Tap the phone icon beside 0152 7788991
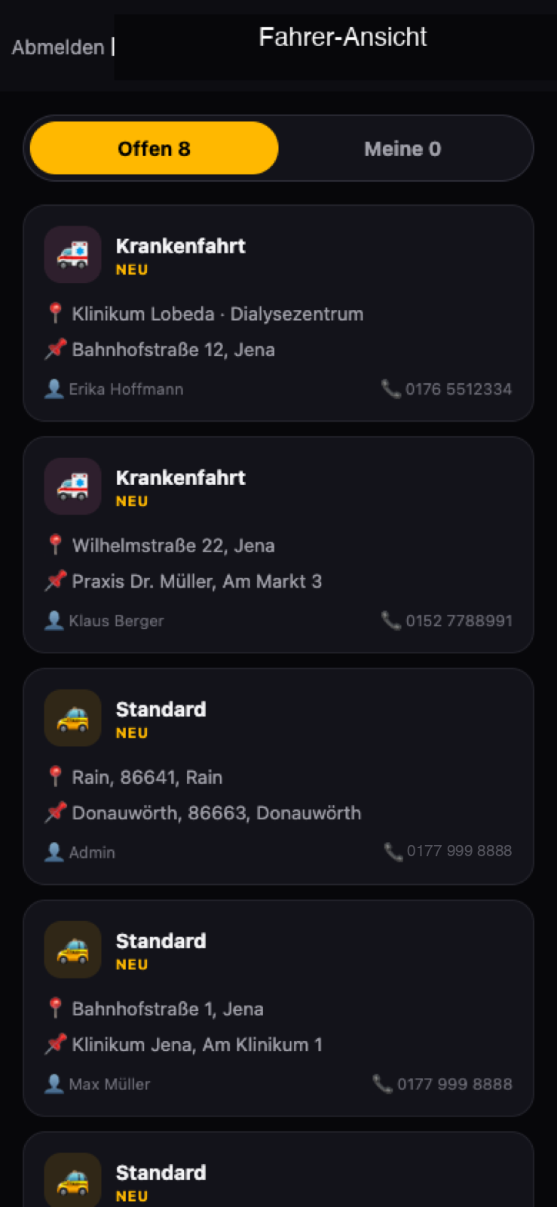The height and width of the screenshot is (1207, 557). 390,621
